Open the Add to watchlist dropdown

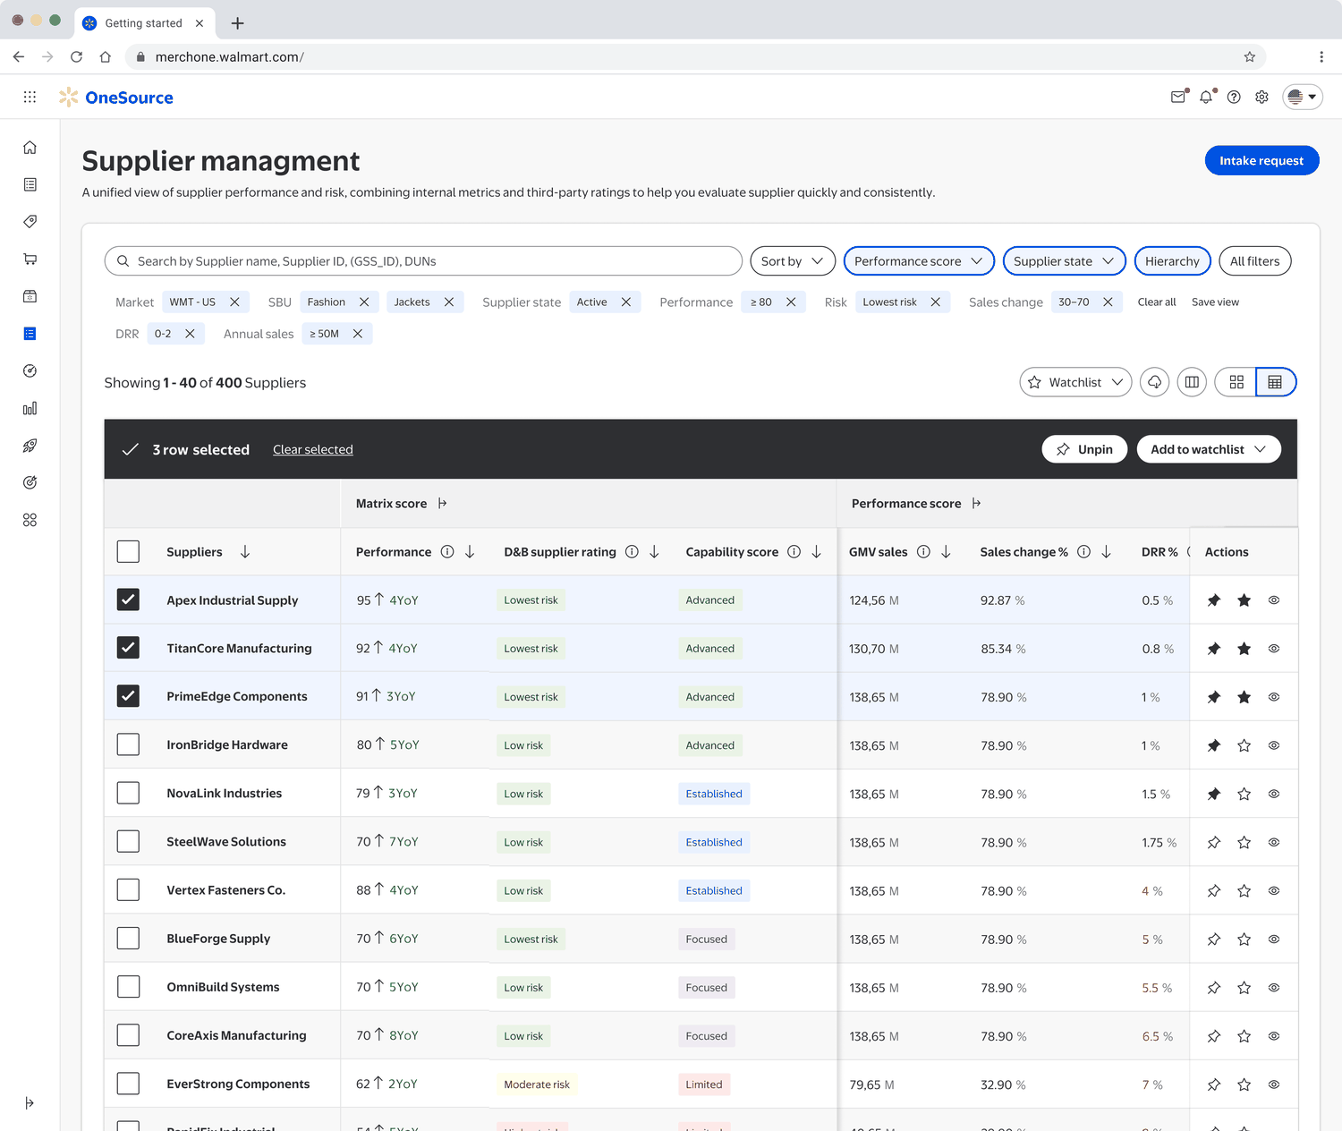pyautogui.click(x=1209, y=449)
